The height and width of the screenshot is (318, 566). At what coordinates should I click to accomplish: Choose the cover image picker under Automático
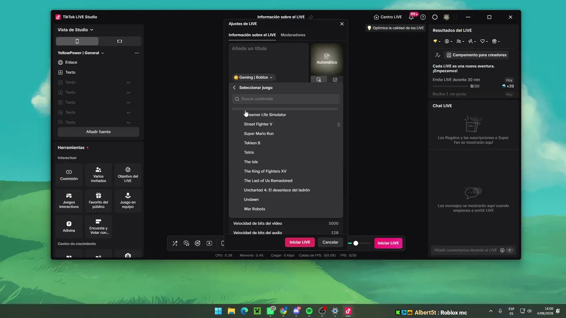click(x=319, y=80)
